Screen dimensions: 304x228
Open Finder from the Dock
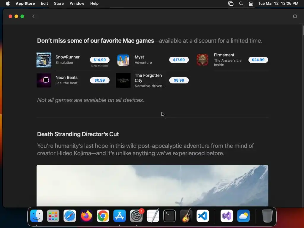(x=37, y=216)
